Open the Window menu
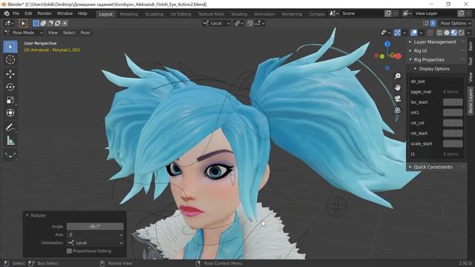 tap(65, 13)
